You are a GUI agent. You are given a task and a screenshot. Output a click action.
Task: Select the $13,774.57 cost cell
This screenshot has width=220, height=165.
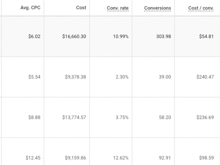74,117
